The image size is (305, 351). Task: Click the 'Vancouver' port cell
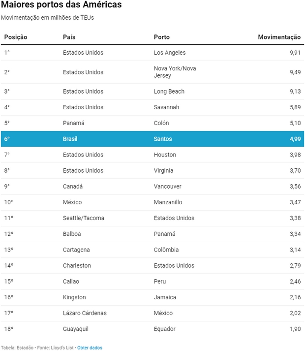167,186
